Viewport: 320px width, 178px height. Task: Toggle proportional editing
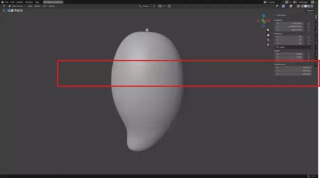[x=169, y=6]
